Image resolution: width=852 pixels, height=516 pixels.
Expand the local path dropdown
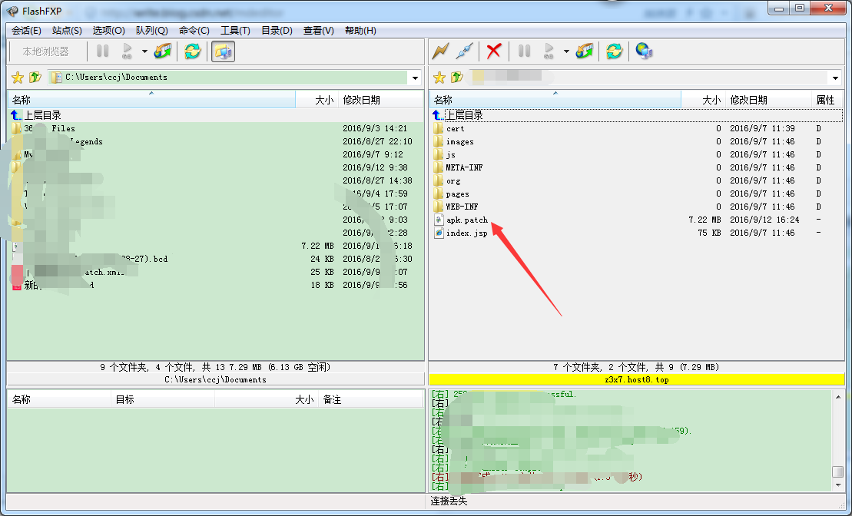point(415,78)
